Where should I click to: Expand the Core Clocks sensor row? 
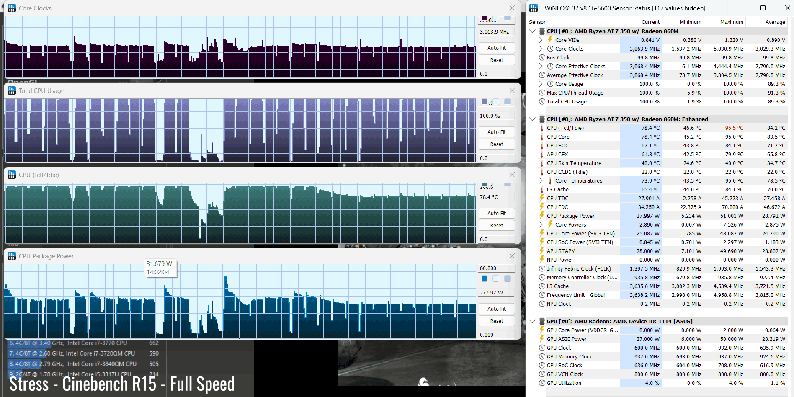pyautogui.click(x=541, y=49)
